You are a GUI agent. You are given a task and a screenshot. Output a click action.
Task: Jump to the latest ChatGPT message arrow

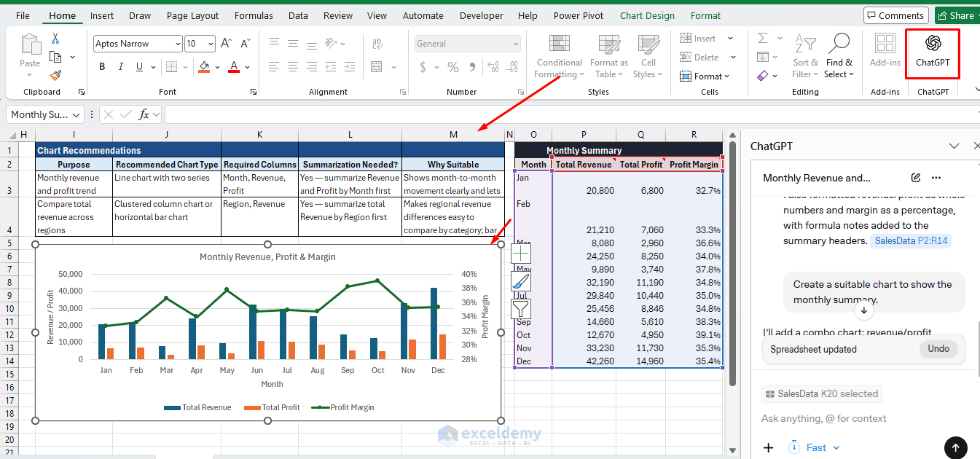(x=863, y=310)
